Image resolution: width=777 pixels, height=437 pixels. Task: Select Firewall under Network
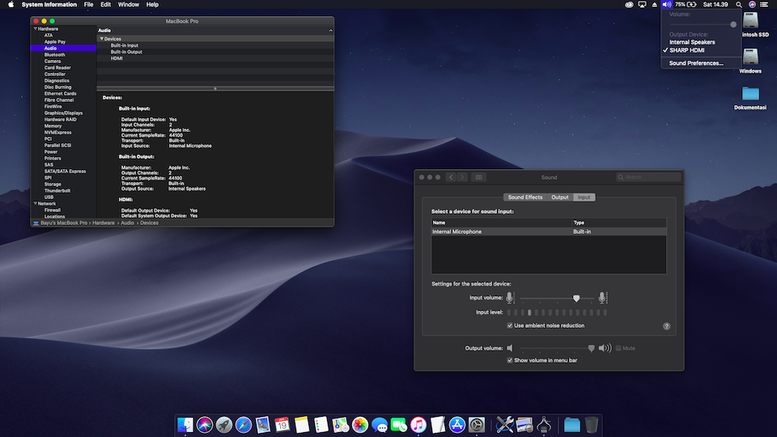[53, 210]
